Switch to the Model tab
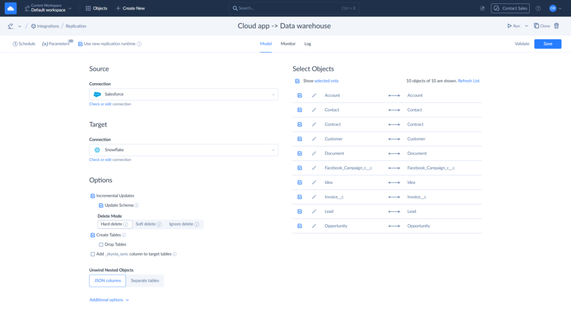 tap(266, 43)
